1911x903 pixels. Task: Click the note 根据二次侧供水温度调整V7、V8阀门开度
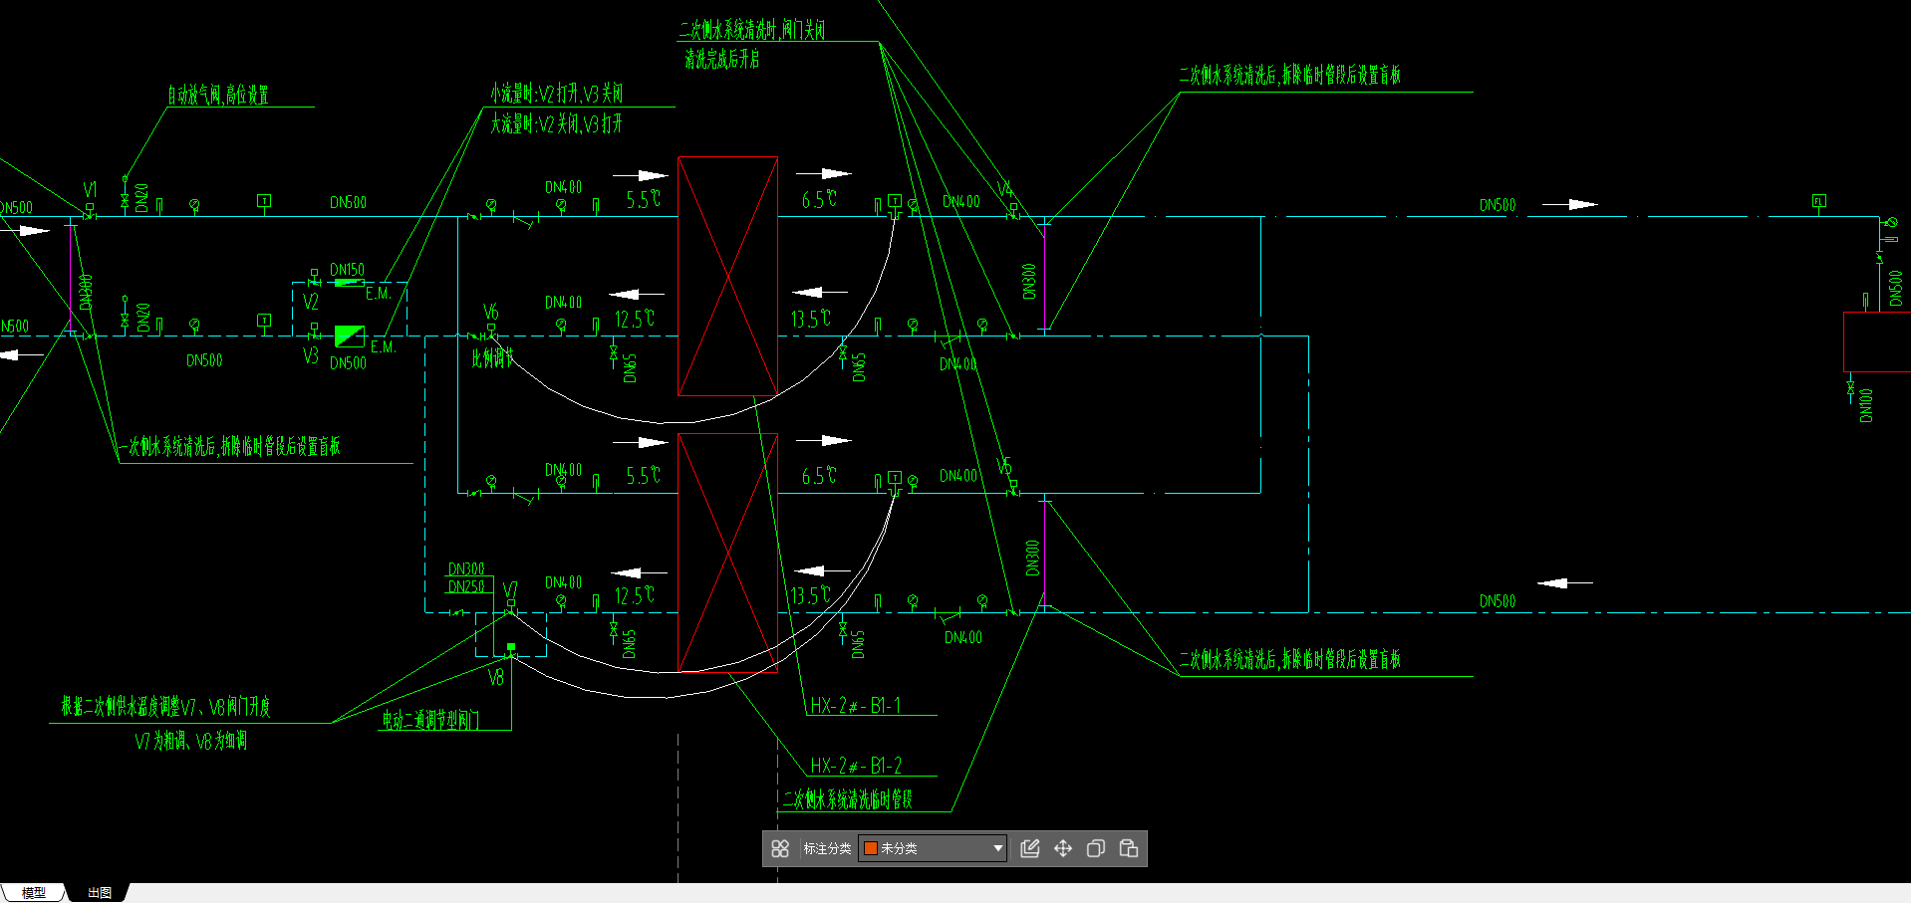click(165, 707)
